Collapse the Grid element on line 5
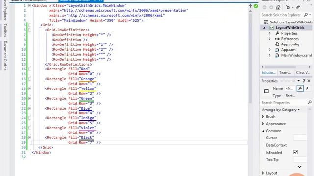The image size is (314, 176). coord(30,25)
